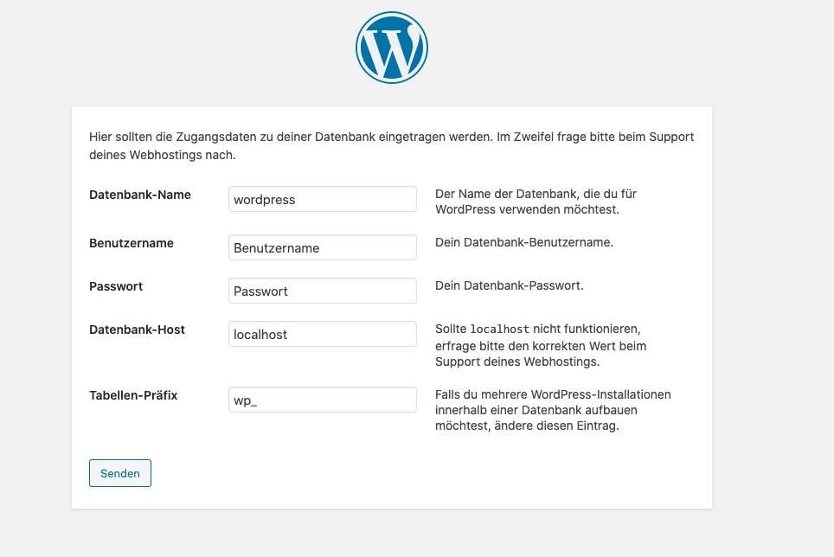Click the Tabellen-Präfix label
834x557 pixels.
coord(133,395)
